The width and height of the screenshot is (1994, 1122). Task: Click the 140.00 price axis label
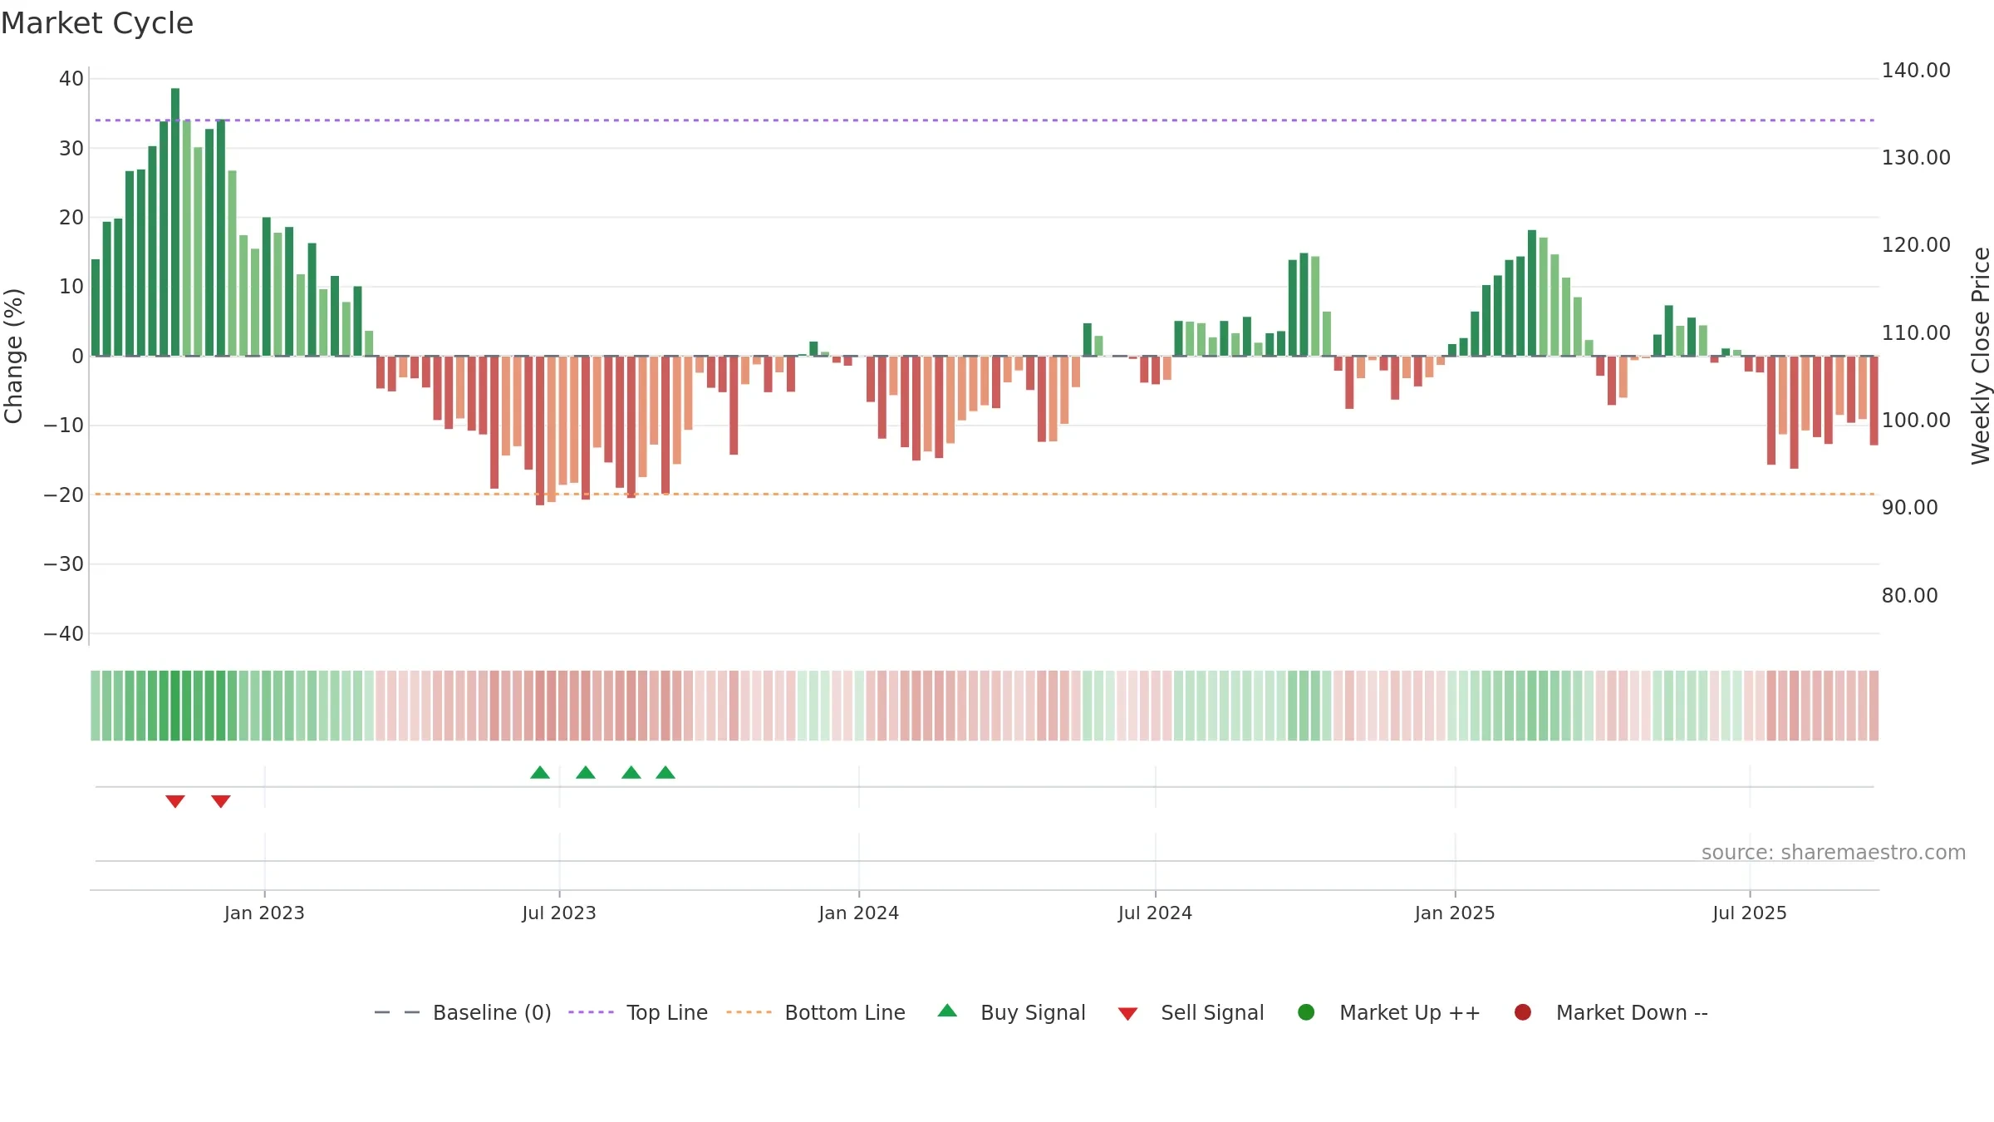(1916, 71)
